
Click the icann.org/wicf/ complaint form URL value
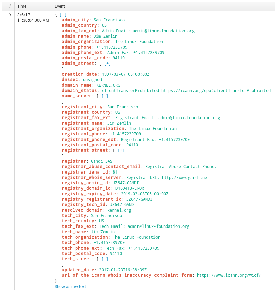point(229,275)
